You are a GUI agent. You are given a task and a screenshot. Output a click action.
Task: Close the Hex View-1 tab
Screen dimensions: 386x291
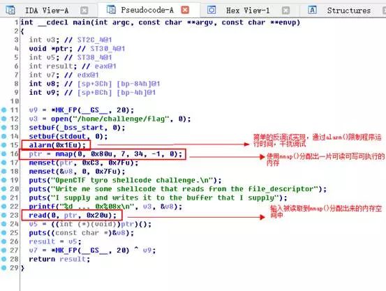pos(285,10)
